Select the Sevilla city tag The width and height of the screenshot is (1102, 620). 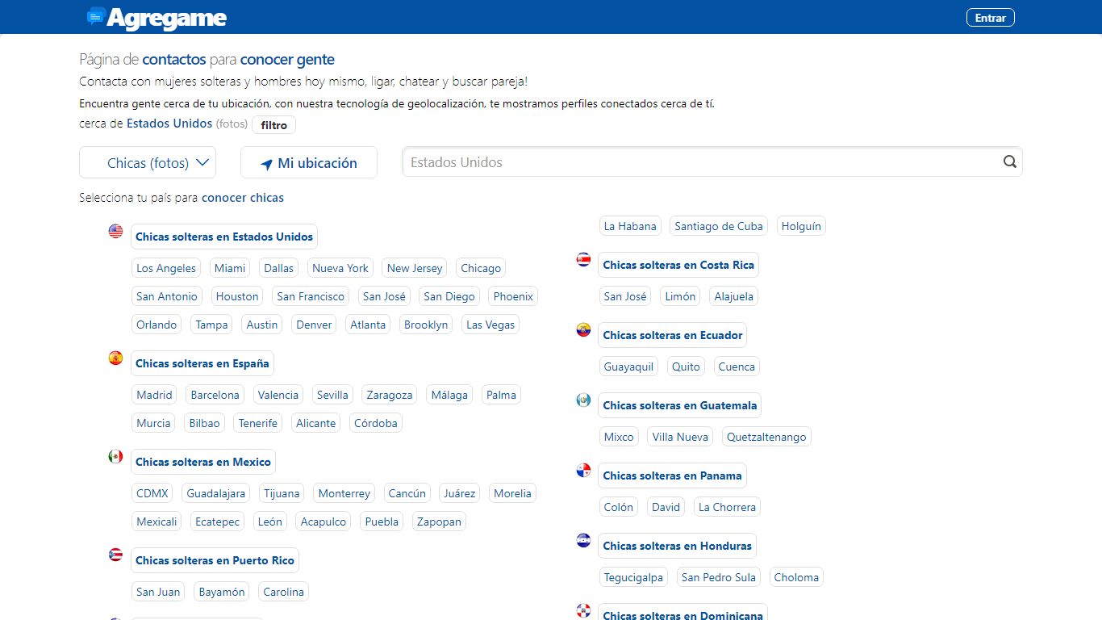coord(332,395)
